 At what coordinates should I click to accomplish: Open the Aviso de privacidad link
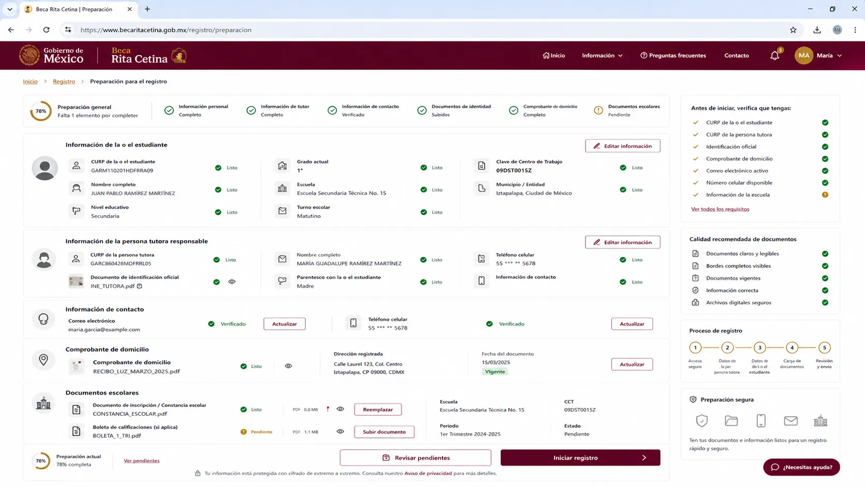[428, 473]
